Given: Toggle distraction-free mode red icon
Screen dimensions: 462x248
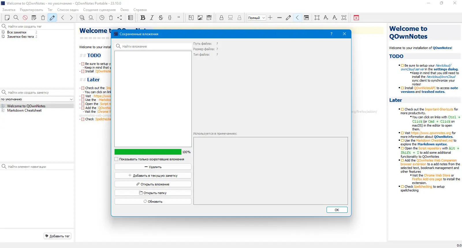Looking at the screenshot, I should (356, 18).
